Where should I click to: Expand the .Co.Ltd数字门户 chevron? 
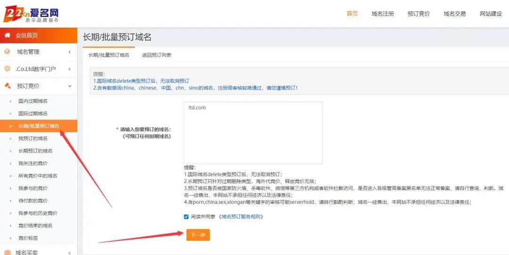69,69
